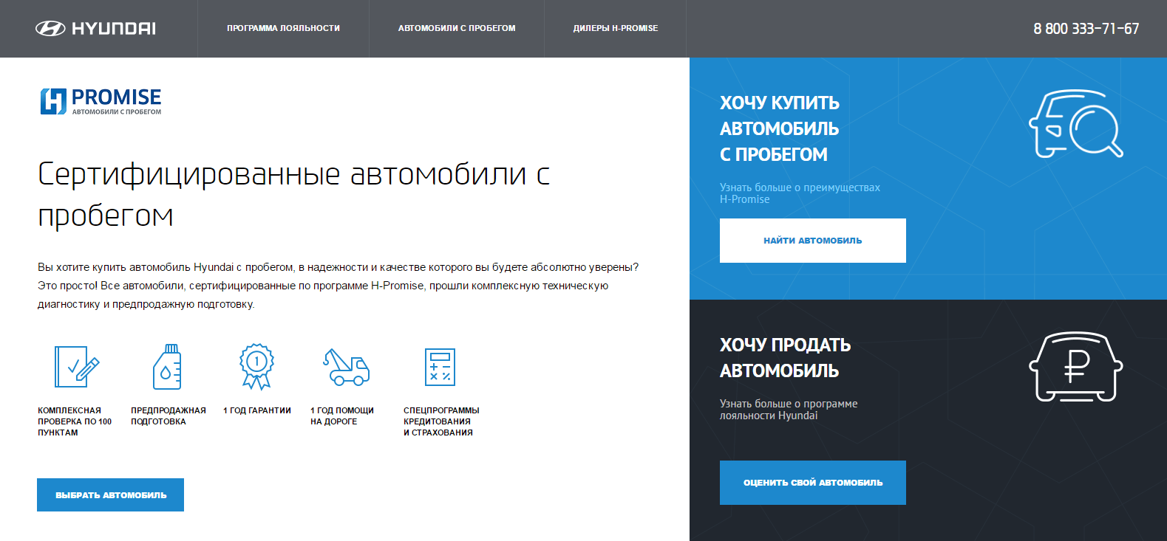The width and height of the screenshot is (1167, 541).
Task: Click the КОМПЛЕКСНАЯ ПРОВЕРКА ПО 100 ПУНКТАМ label
Action: [75, 421]
